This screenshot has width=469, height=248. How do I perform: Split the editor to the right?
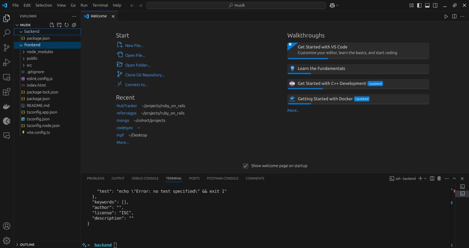pos(454,16)
